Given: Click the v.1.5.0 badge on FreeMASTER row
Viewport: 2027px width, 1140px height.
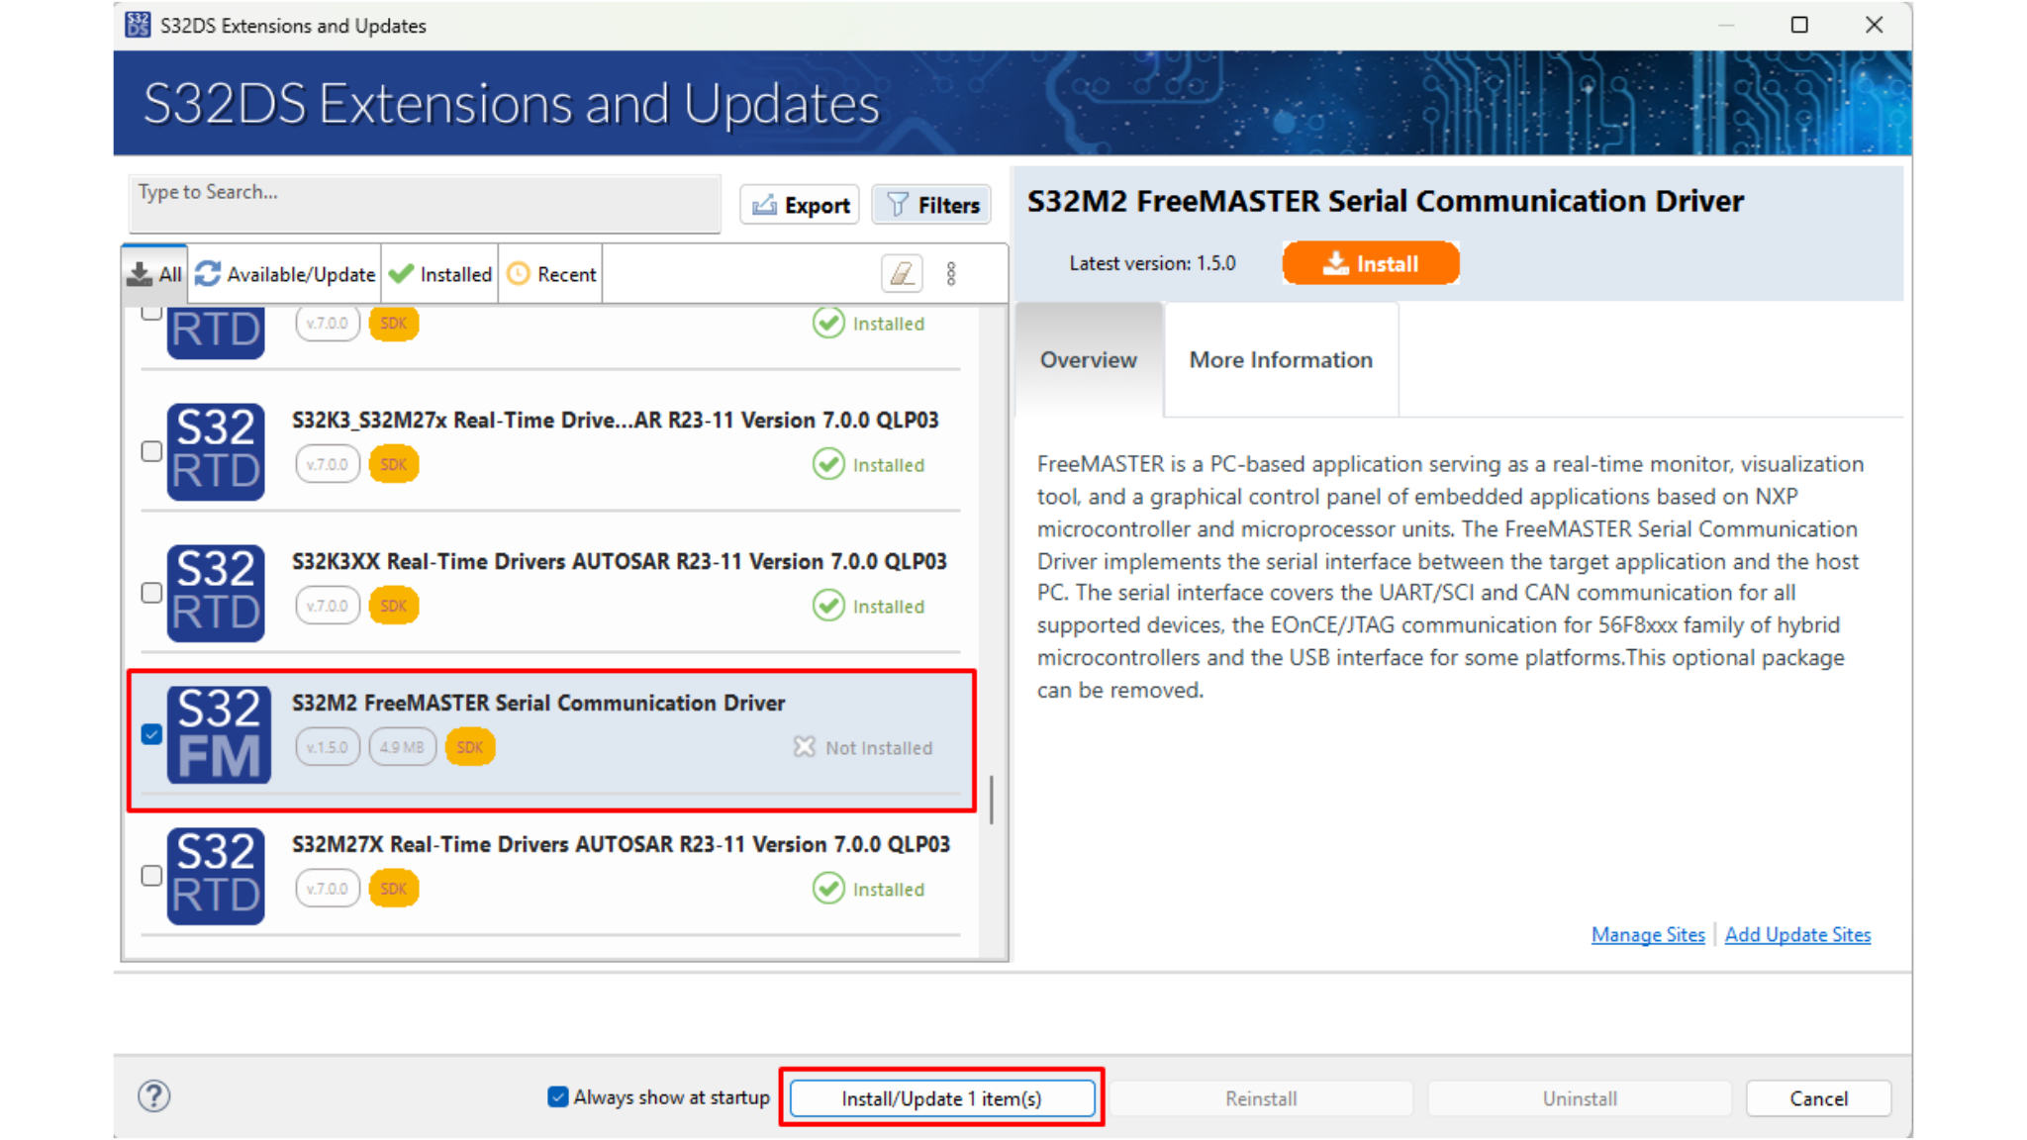Looking at the screenshot, I should (328, 747).
